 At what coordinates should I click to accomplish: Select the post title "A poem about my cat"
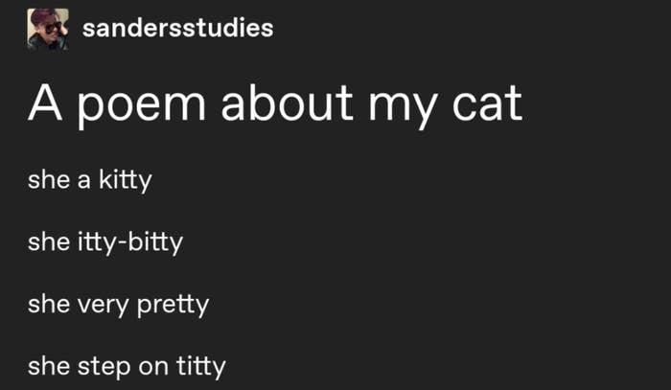[x=275, y=105]
